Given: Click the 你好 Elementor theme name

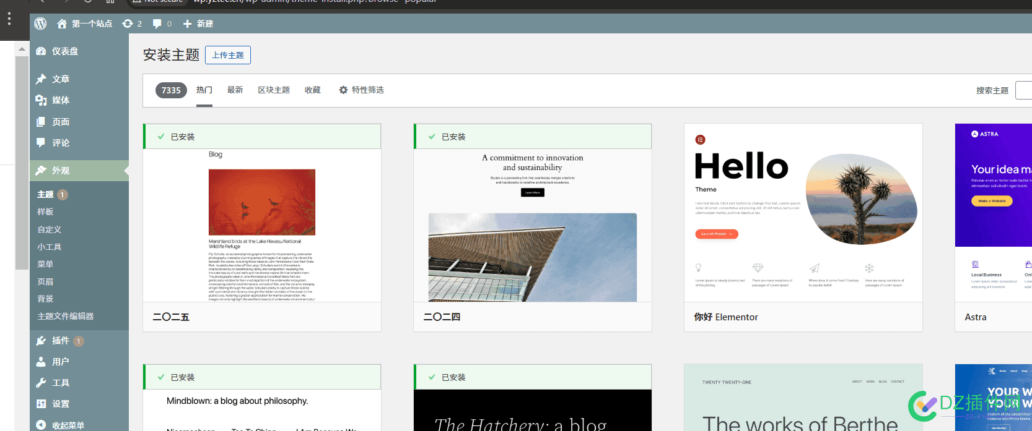Looking at the screenshot, I should (726, 317).
